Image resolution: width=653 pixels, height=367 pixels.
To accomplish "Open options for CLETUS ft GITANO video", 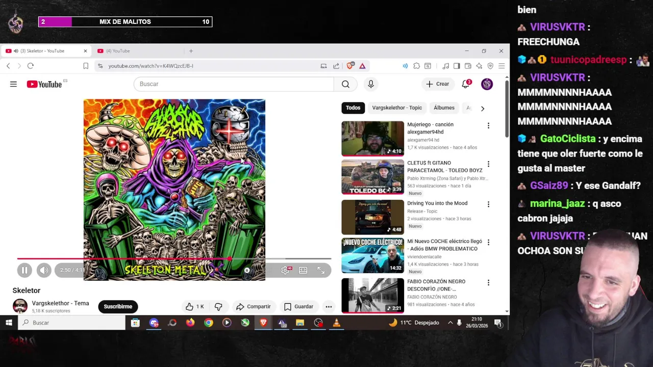I will [488, 164].
